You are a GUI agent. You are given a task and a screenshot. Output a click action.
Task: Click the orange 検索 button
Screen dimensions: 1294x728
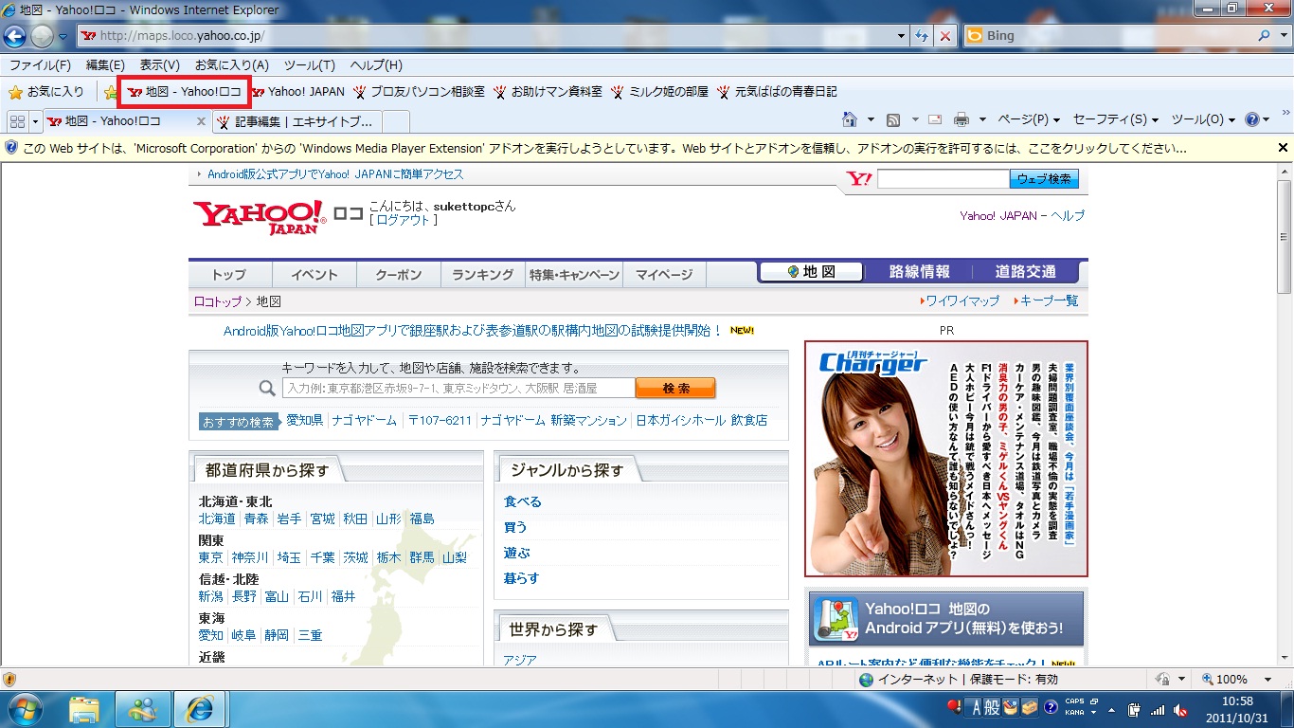click(675, 388)
